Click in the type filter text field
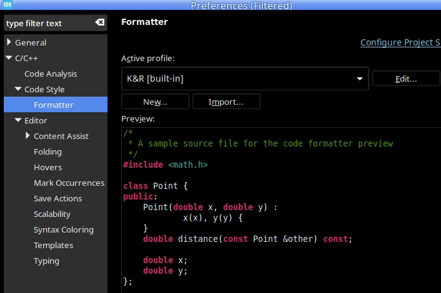 (49, 23)
